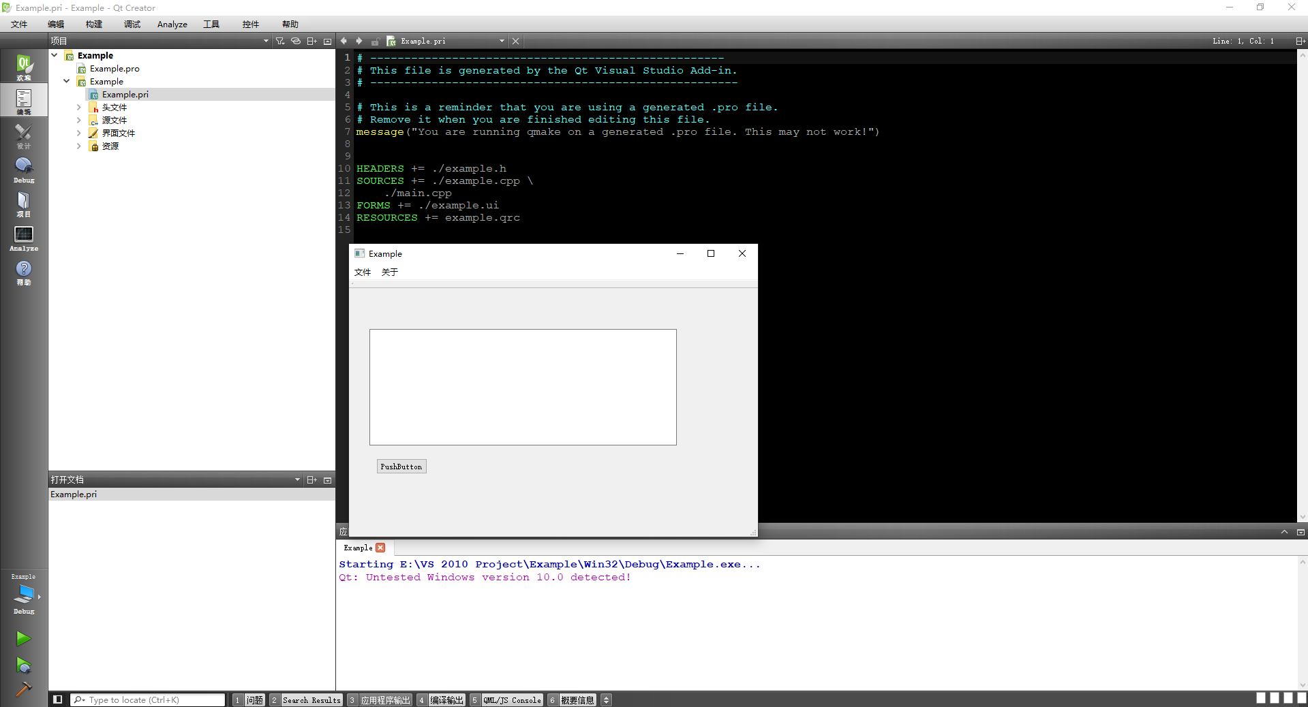1308x707 pixels.
Task: Open the Welcome mode with the Qt logo
Action: [x=24, y=67]
